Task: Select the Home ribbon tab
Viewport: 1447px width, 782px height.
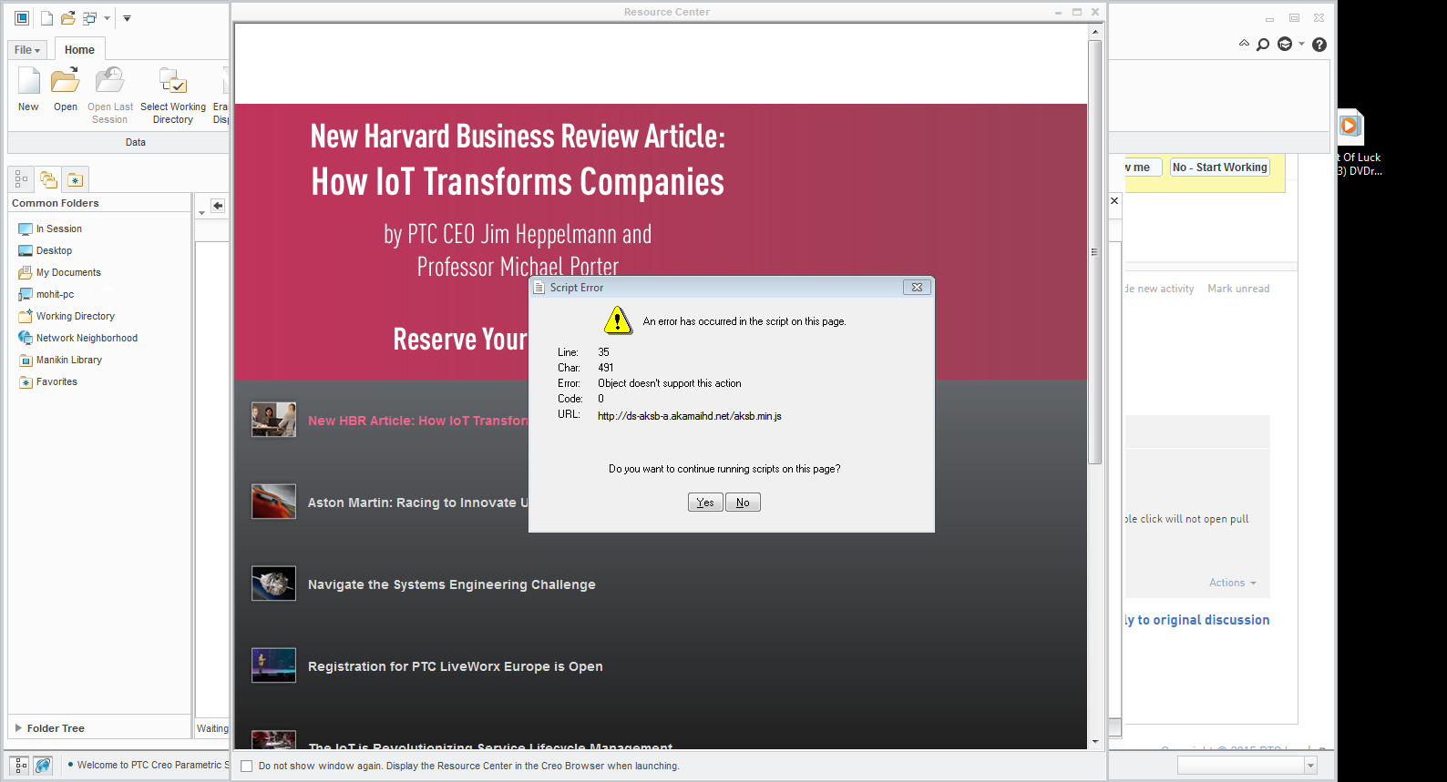Action: [x=79, y=50]
